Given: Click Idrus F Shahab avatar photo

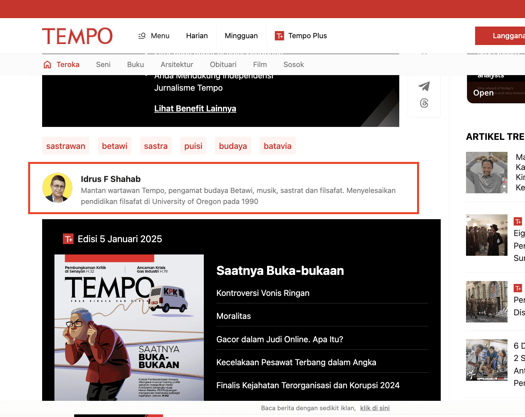Looking at the screenshot, I should click(57, 188).
